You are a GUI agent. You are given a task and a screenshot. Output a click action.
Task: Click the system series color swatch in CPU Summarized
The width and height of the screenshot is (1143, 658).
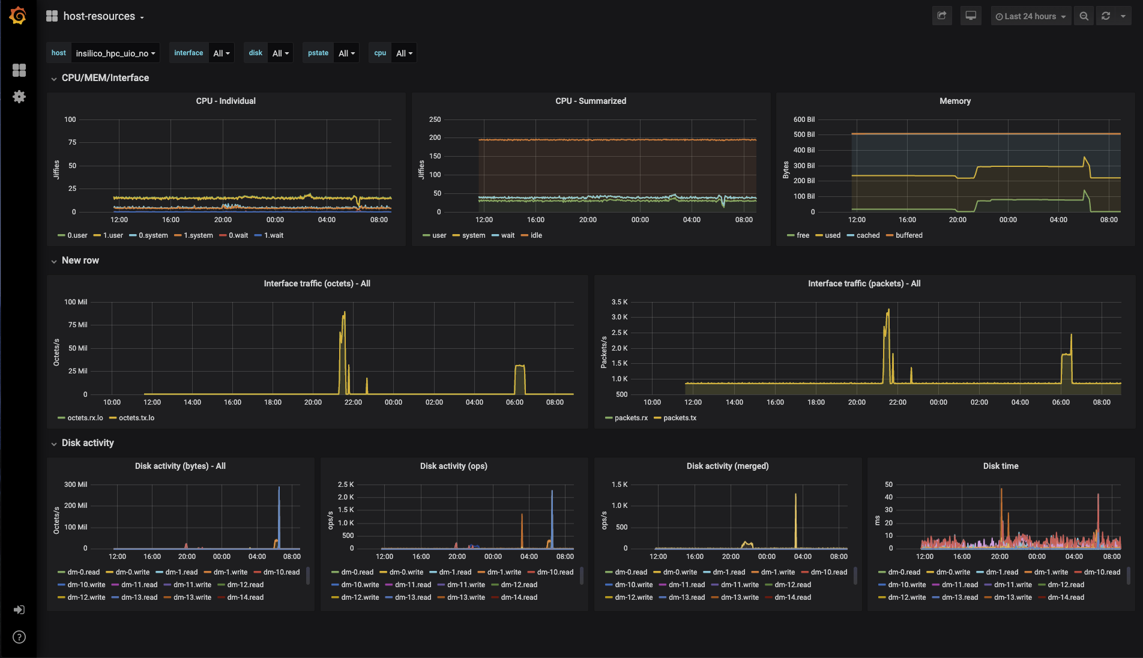coord(456,235)
